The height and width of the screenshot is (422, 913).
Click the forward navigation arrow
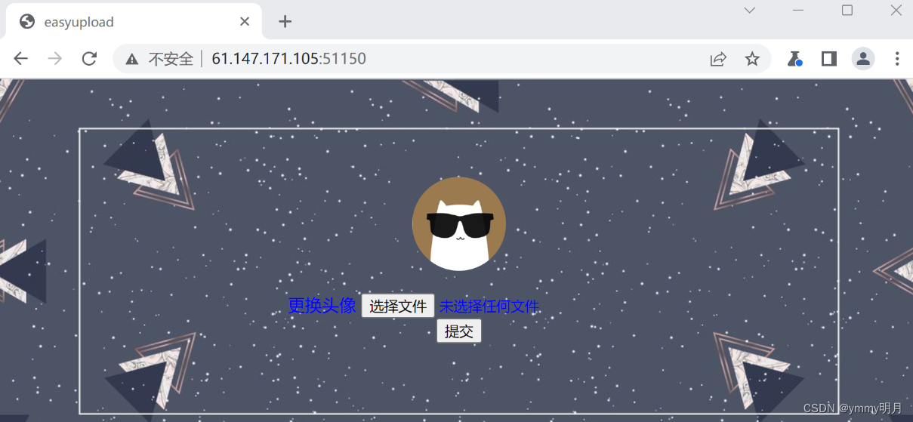tap(55, 59)
